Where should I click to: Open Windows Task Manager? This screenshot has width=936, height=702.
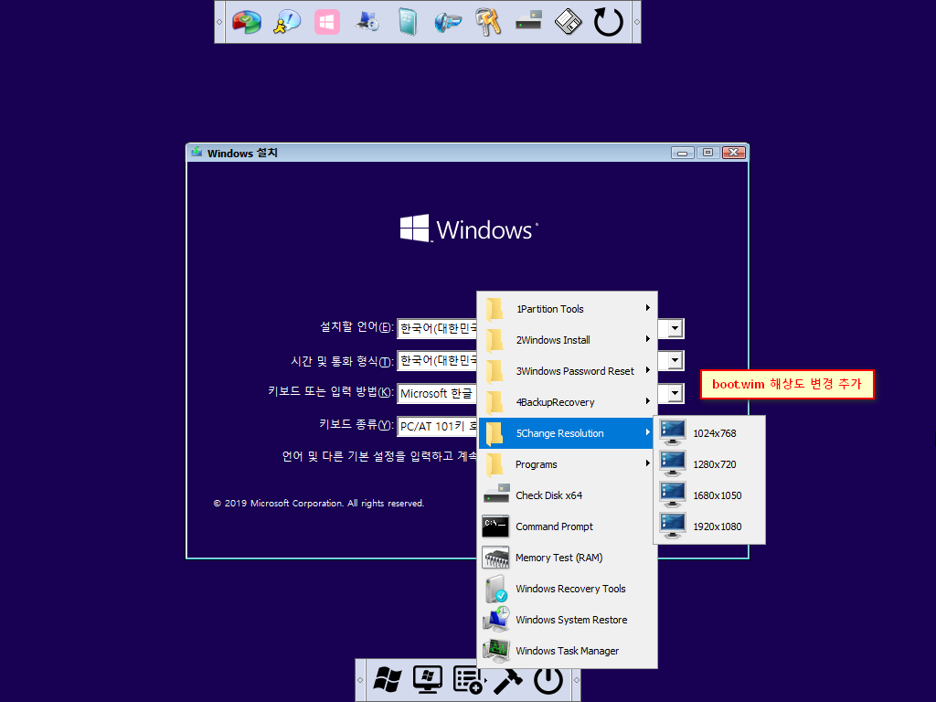568,650
